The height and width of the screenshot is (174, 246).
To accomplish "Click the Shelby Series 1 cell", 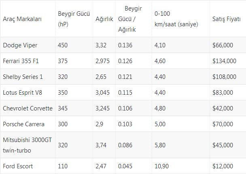I will pos(23,77).
